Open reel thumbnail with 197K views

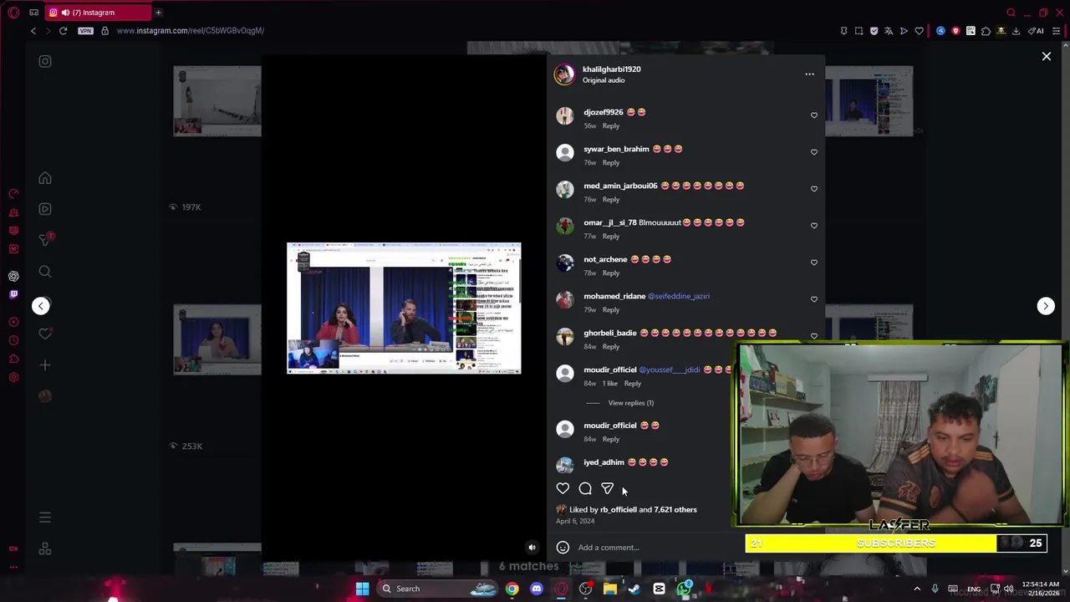(217, 101)
